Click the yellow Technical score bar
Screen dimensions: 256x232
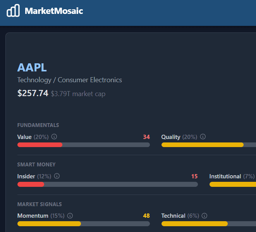pos(194,224)
